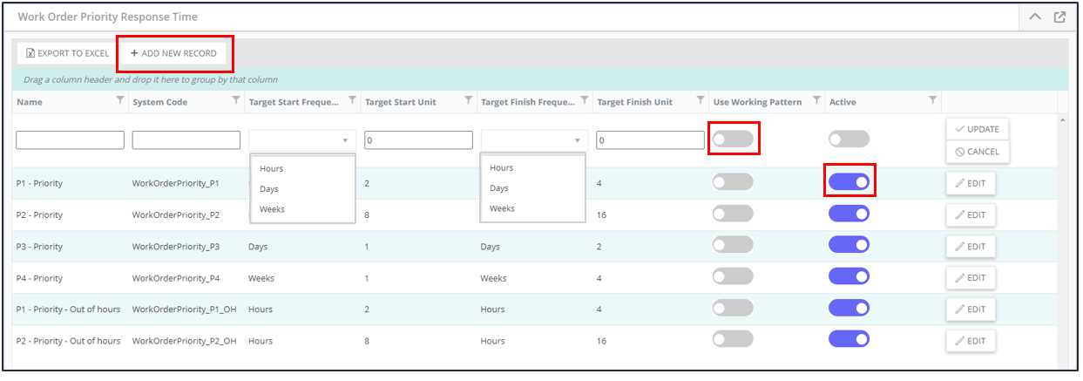Toggle Use Working Pattern for P3 - Priority

(733, 245)
